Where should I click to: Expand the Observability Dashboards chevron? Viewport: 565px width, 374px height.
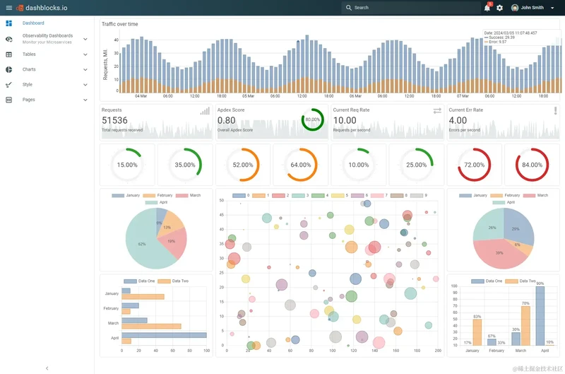pos(85,39)
